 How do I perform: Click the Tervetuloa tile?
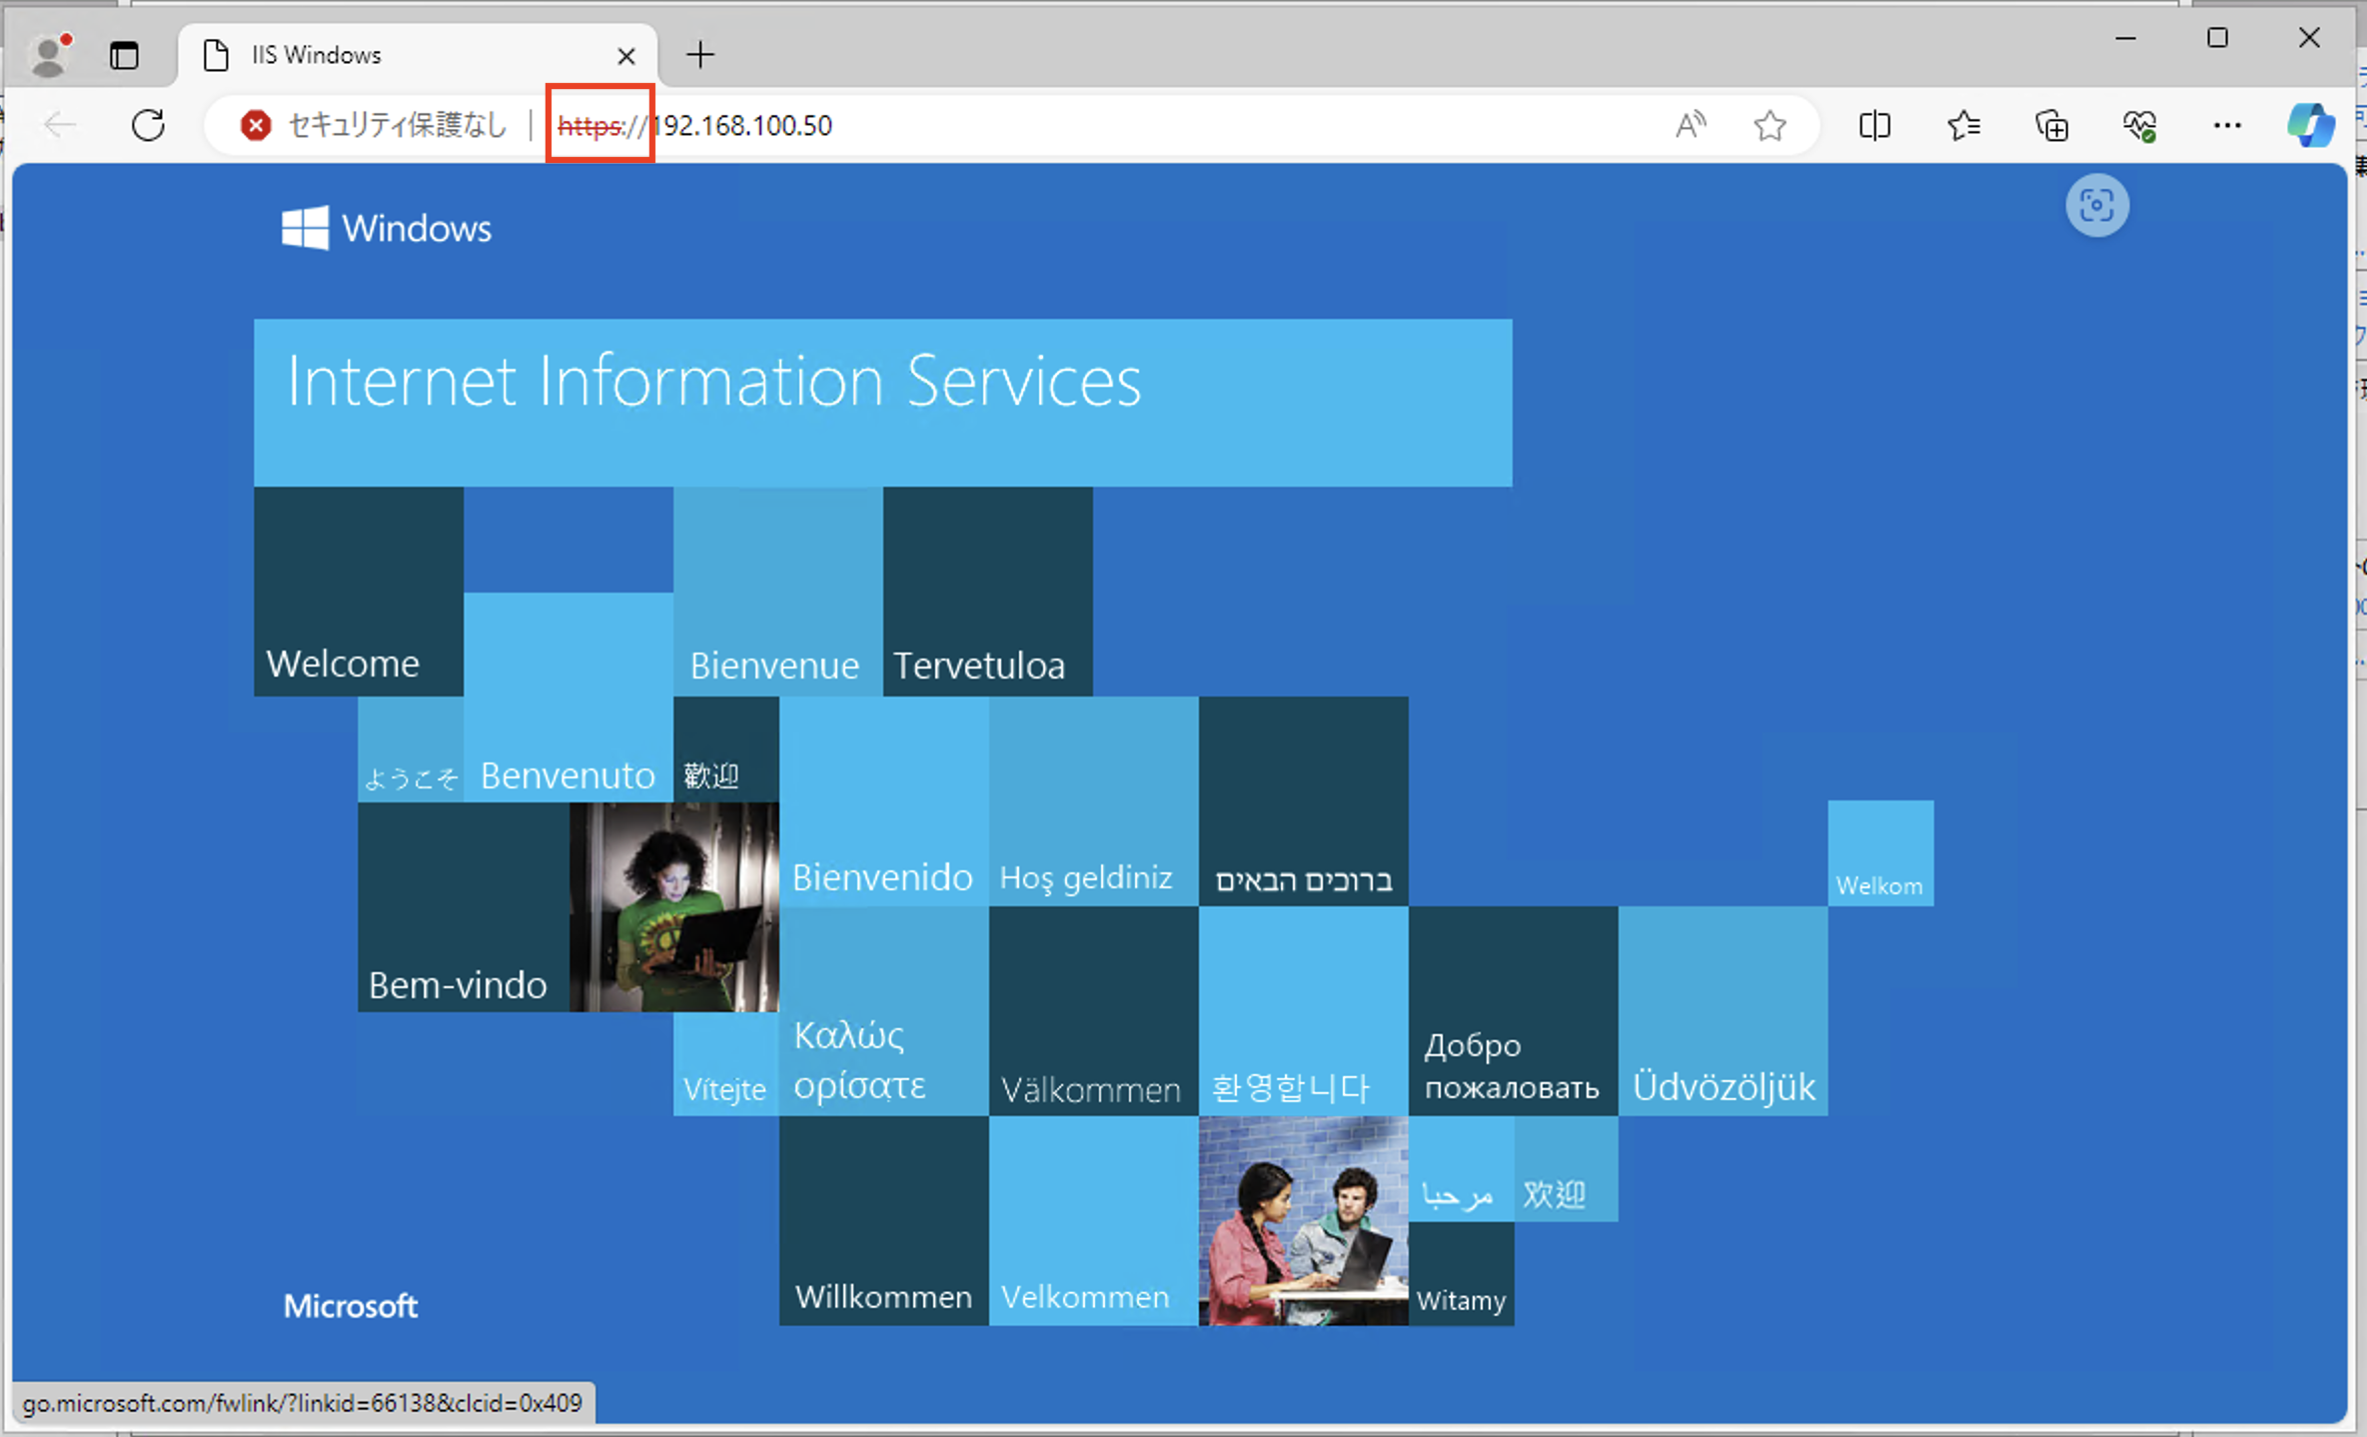click(988, 592)
